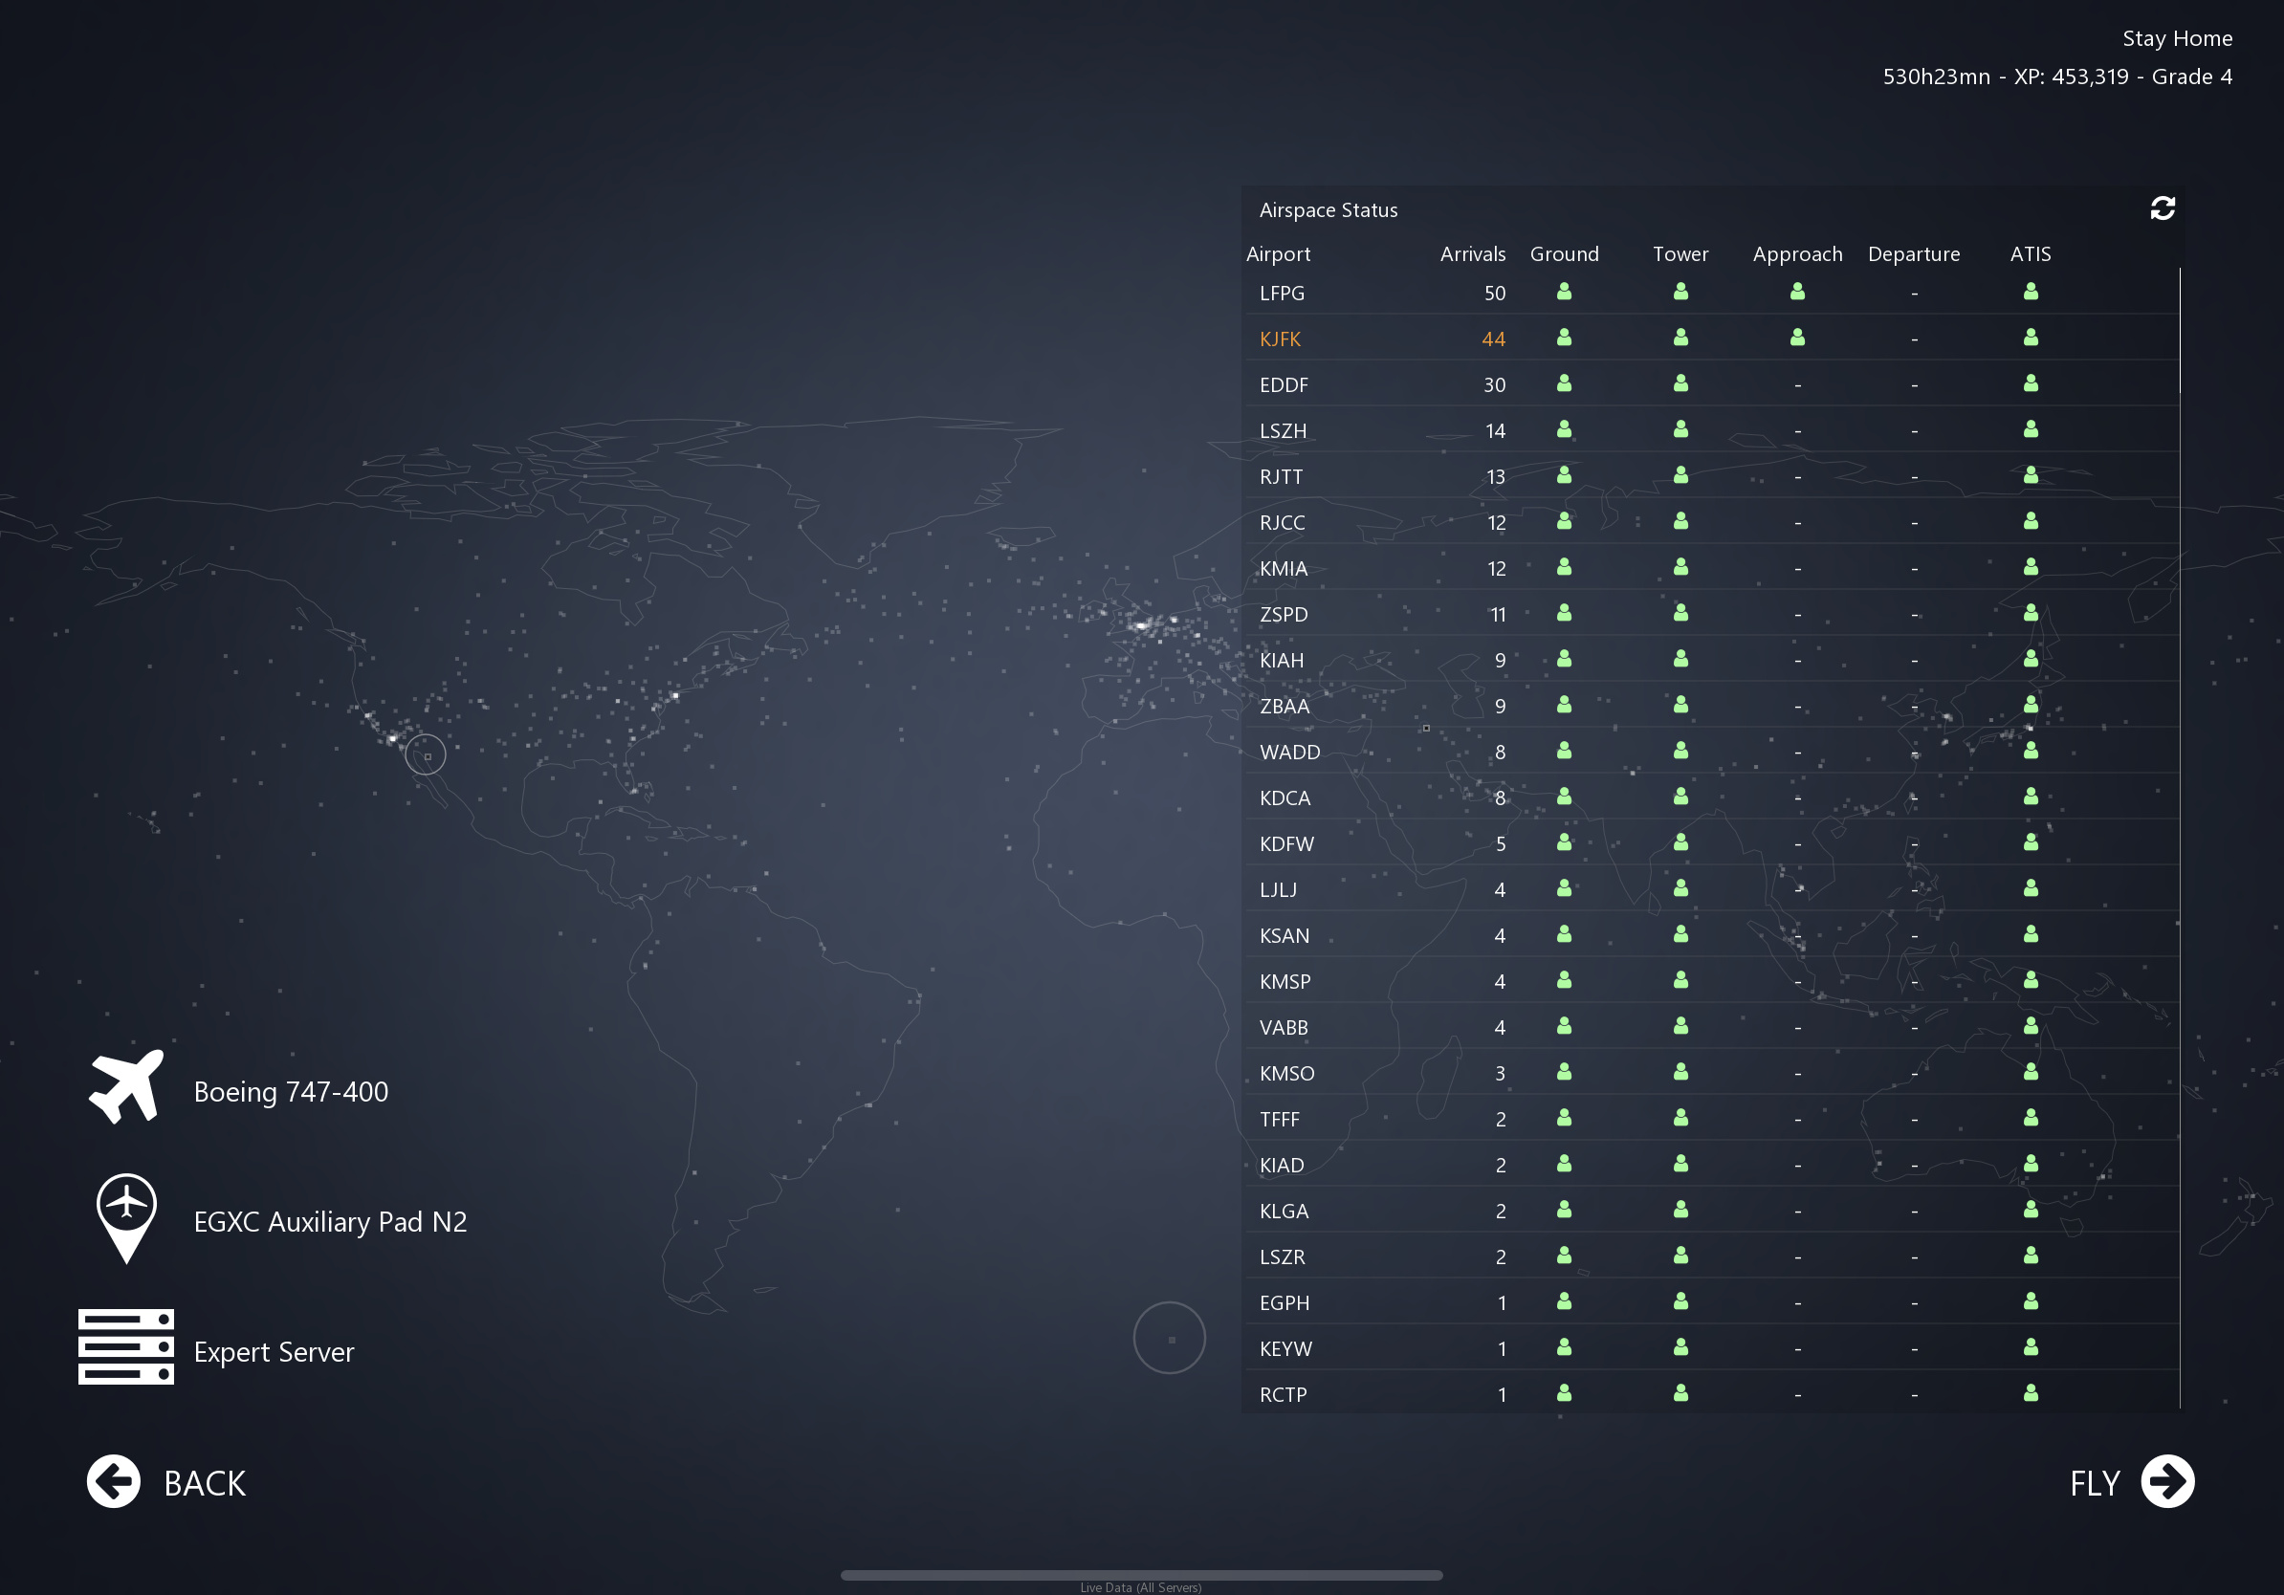
Task: Open the Boeing 747-400 aircraft selection
Action: (x=291, y=1092)
